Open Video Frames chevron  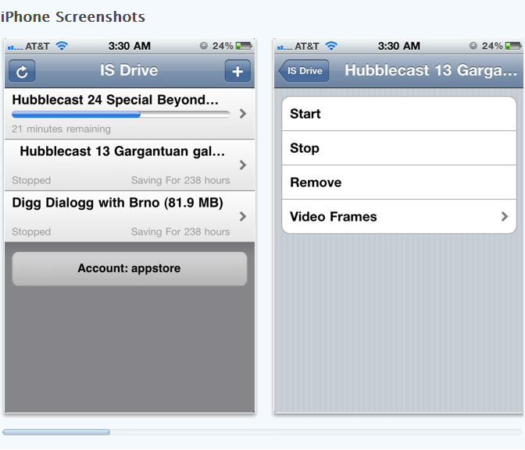coord(505,217)
